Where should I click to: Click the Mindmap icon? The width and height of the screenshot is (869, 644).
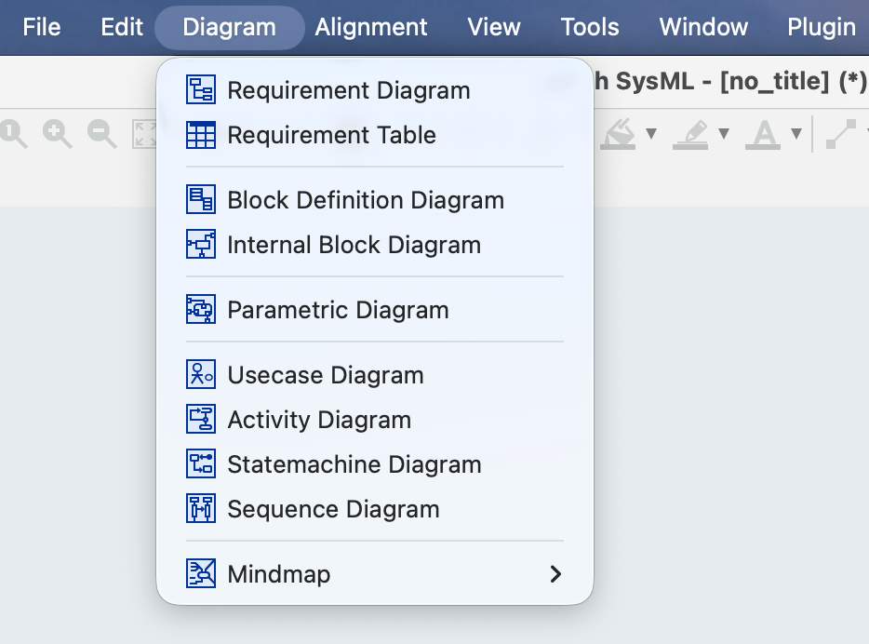(x=200, y=574)
